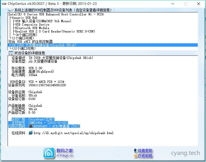
Task: Click the 设备供应商 Chipsbnk line
Action: click(x=25, y=92)
